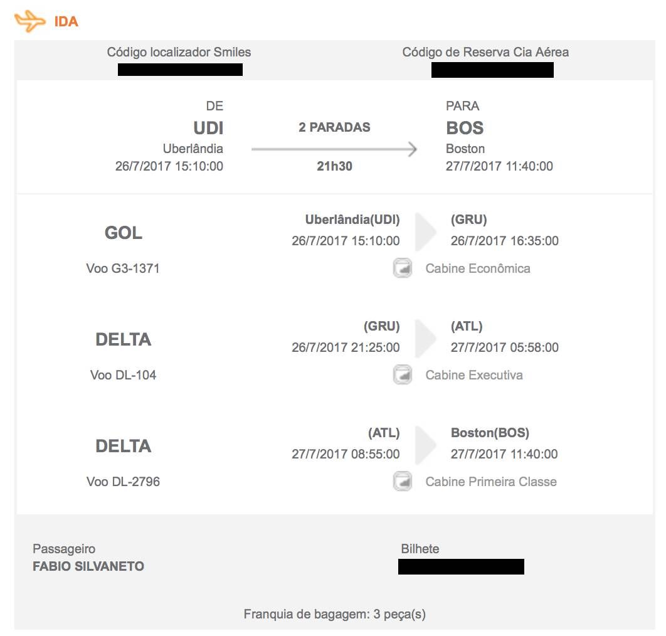
Task: Click the long arrow under 2 PARADAS
Action: coord(334,149)
